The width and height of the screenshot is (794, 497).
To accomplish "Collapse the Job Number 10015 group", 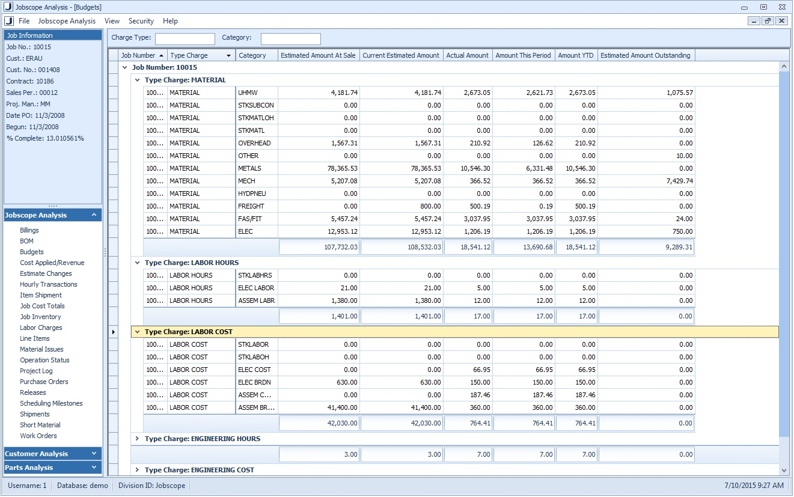I will click(124, 68).
